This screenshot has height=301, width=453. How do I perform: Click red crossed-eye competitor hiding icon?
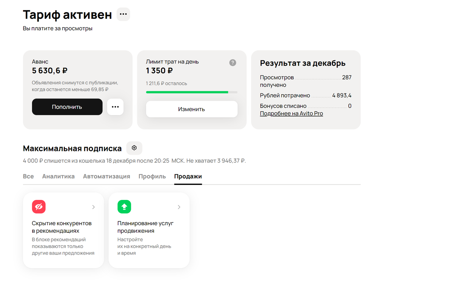click(x=39, y=207)
